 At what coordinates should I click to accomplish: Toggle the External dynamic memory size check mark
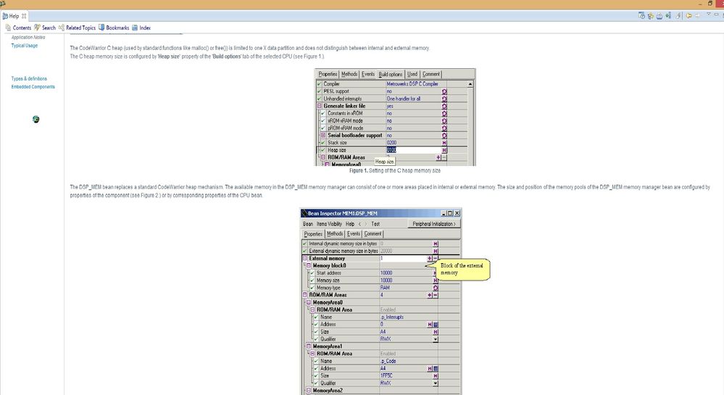[x=304, y=251]
